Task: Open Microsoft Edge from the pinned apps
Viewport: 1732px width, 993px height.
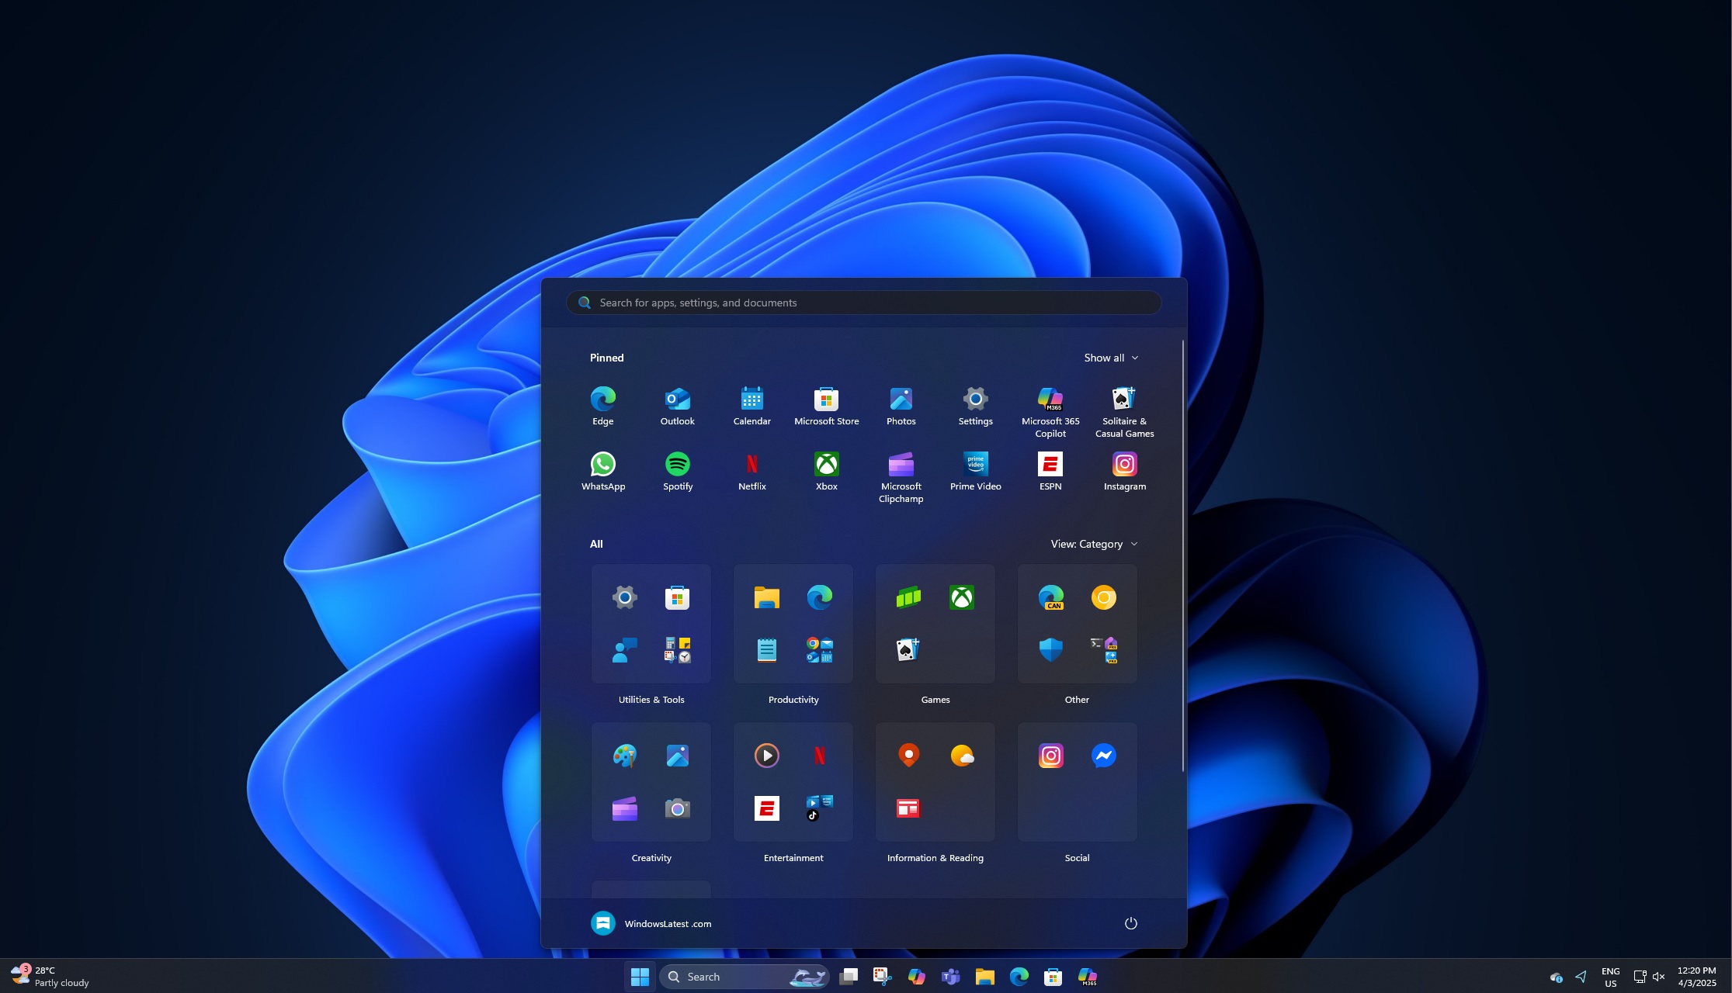Action: pyautogui.click(x=603, y=399)
